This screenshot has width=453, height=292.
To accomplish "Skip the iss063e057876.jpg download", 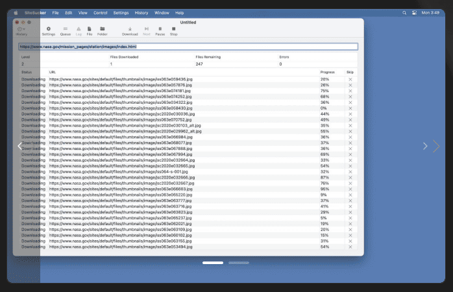I will pyautogui.click(x=350, y=85).
